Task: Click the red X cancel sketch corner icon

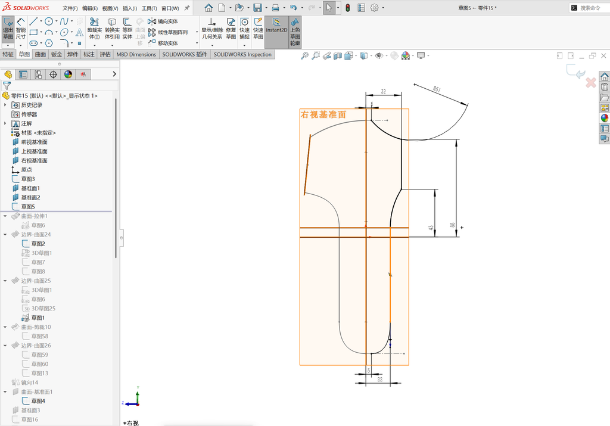Action: point(590,82)
